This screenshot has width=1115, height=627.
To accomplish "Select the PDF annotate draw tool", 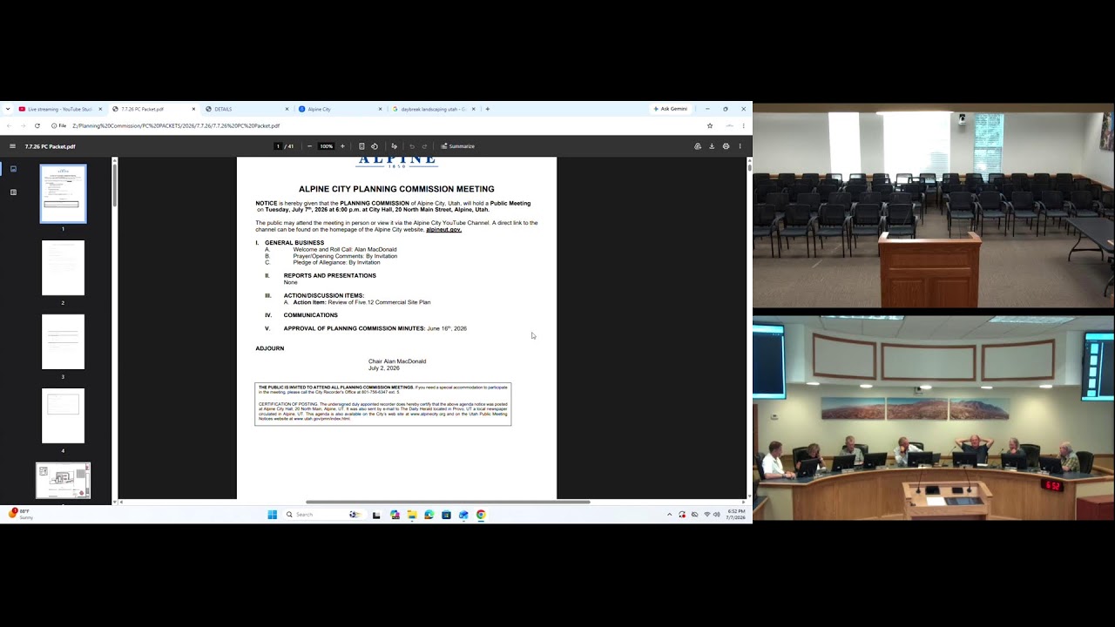I will click(x=394, y=146).
